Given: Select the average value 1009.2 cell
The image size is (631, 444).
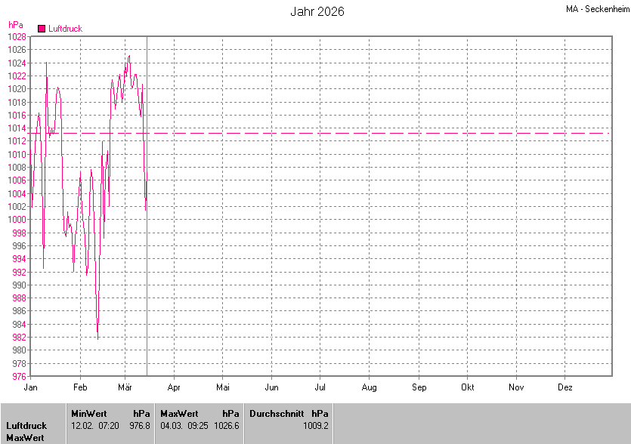Looking at the screenshot, I should click(x=315, y=426).
